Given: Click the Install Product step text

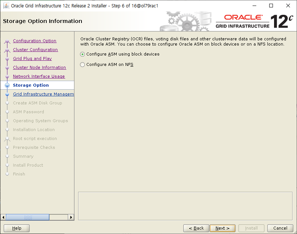Looking at the screenshot, I should click(x=28, y=165).
